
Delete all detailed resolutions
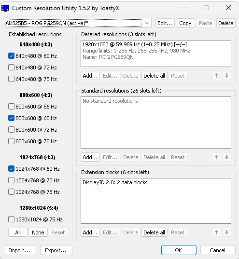pyautogui.click(x=155, y=76)
